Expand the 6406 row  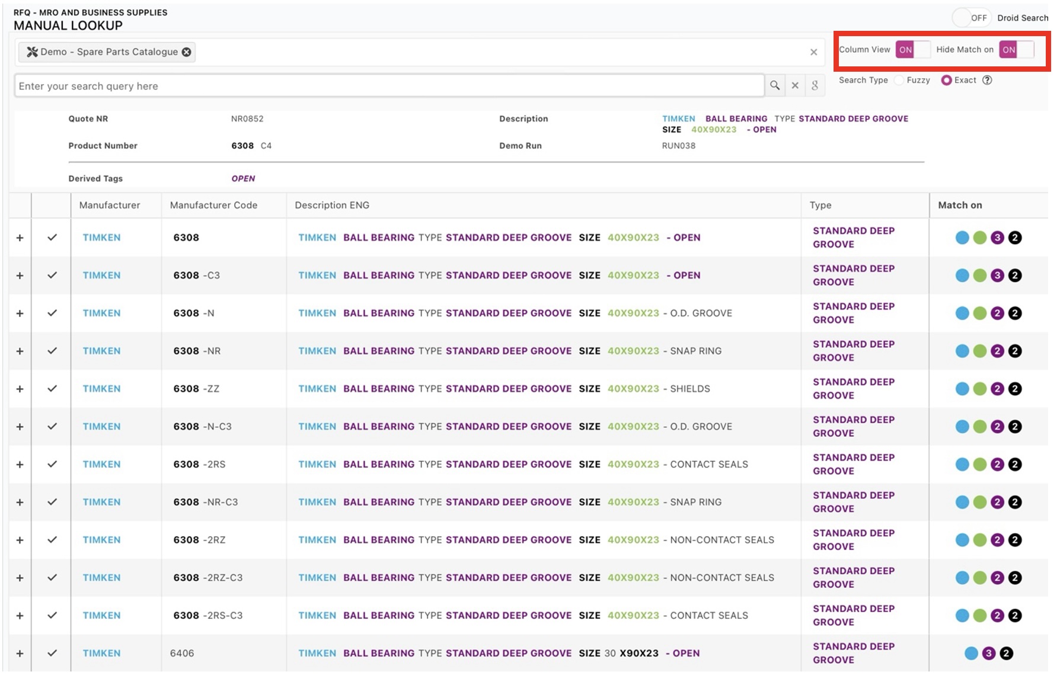[x=20, y=653]
